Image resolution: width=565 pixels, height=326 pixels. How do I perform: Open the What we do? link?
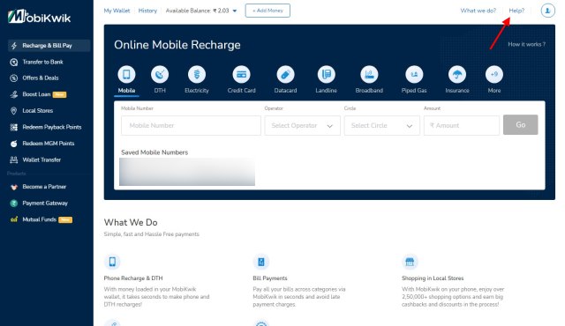pyautogui.click(x=478, y=11)
